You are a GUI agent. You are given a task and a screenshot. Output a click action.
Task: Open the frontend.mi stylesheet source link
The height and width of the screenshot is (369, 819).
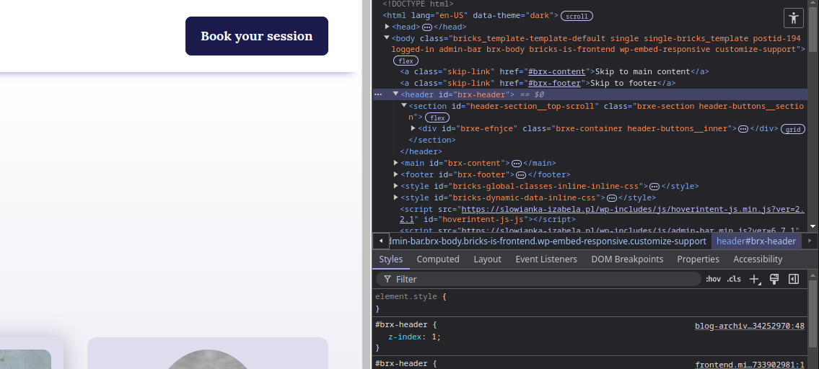click(750, 365)
